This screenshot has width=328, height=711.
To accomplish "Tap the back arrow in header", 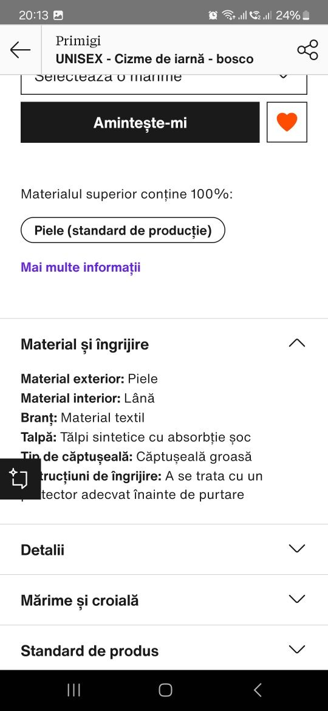I will coord(21,49).
